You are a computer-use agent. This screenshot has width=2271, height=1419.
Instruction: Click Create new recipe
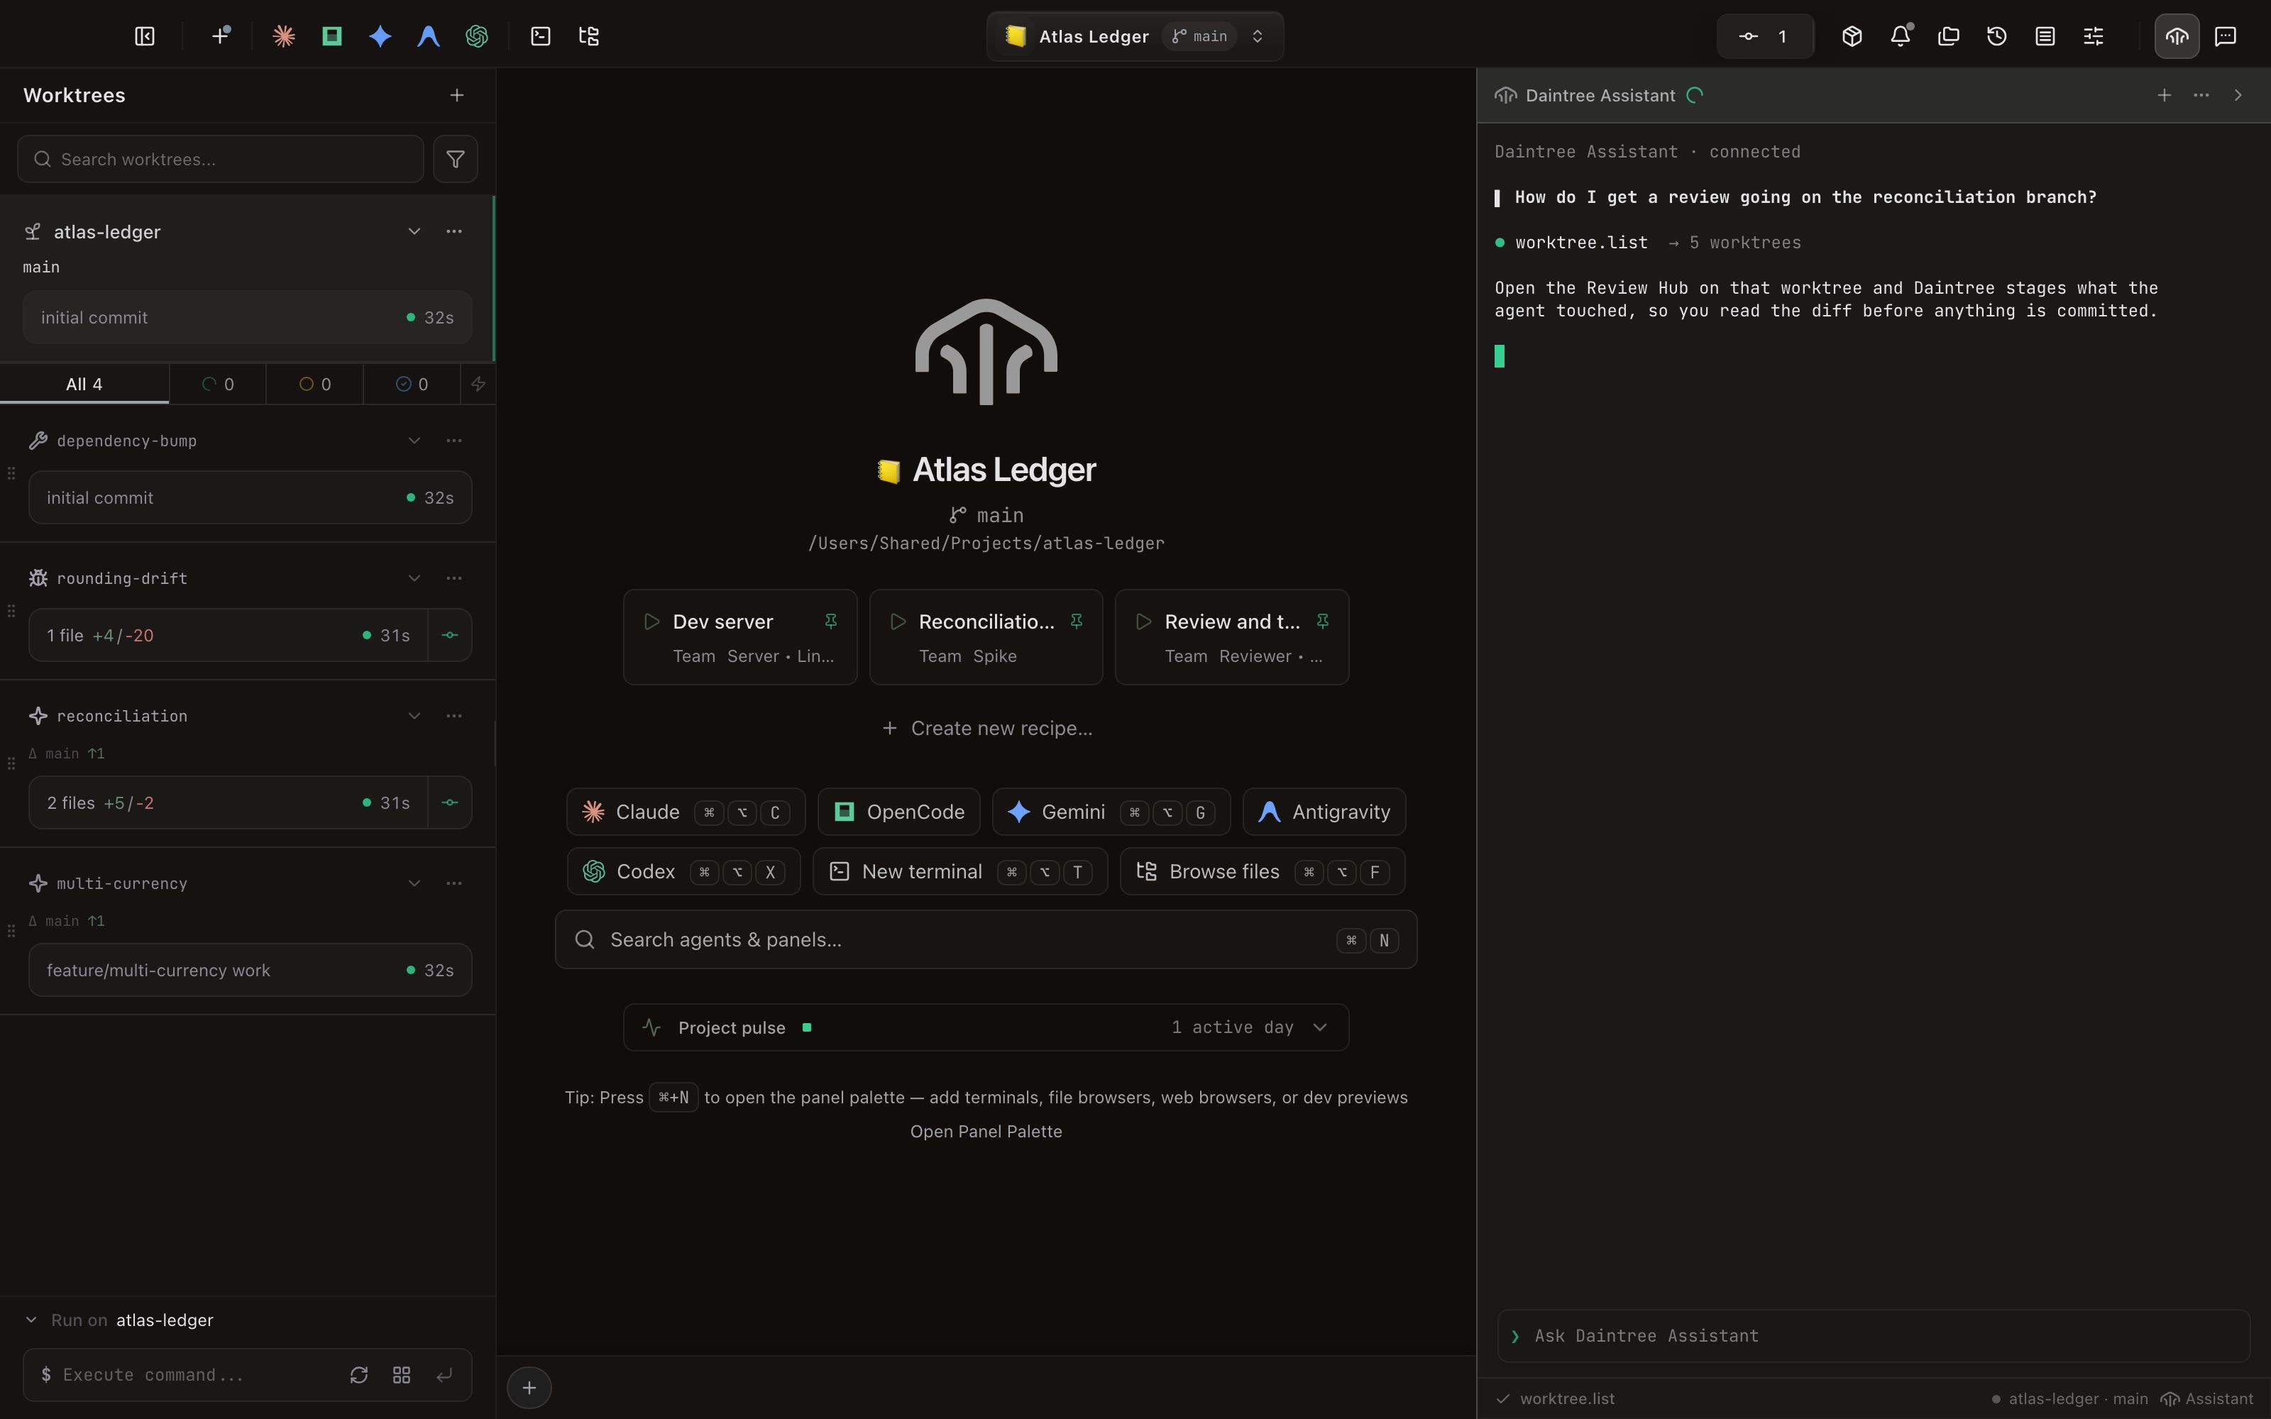[986, 728]
